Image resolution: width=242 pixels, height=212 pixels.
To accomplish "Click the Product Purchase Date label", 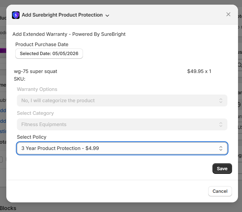I will pos(42,44).
